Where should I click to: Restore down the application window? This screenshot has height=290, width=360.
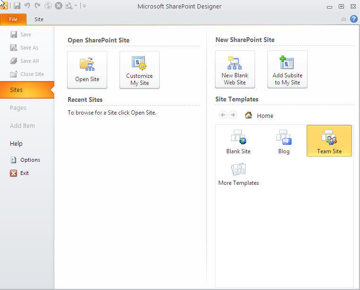(x=342, y=7)
